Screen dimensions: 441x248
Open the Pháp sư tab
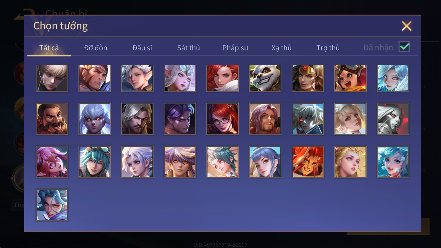[x=235, y=48]
